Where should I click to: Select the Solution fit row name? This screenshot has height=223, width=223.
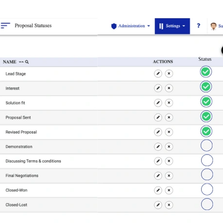tap(15, 103)
